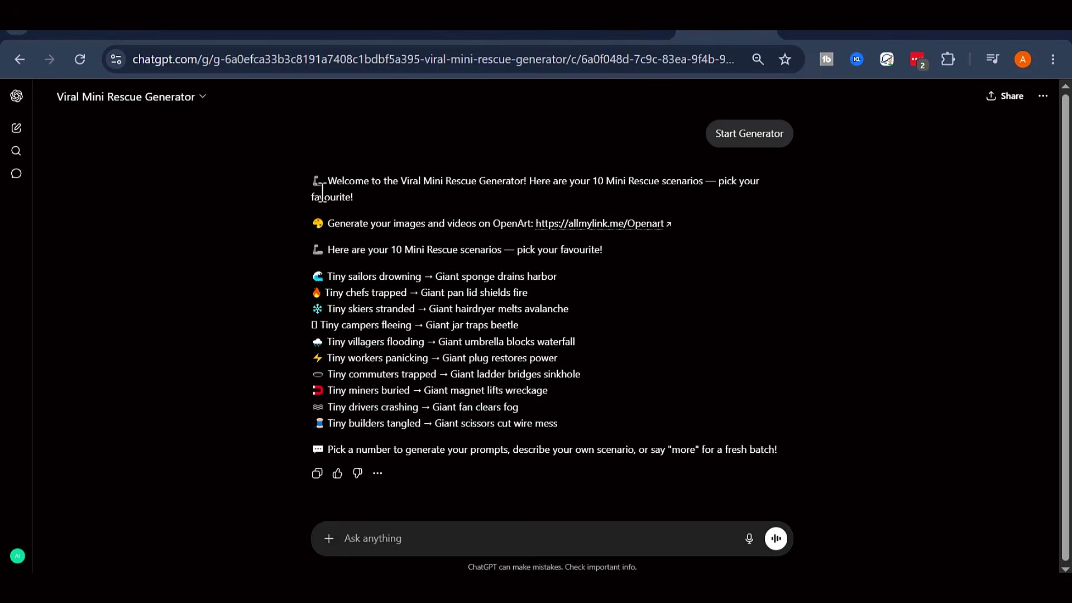Open the allmylink.me/Openart link
This screenshot has width=1072, height=603.
[603, 223]
